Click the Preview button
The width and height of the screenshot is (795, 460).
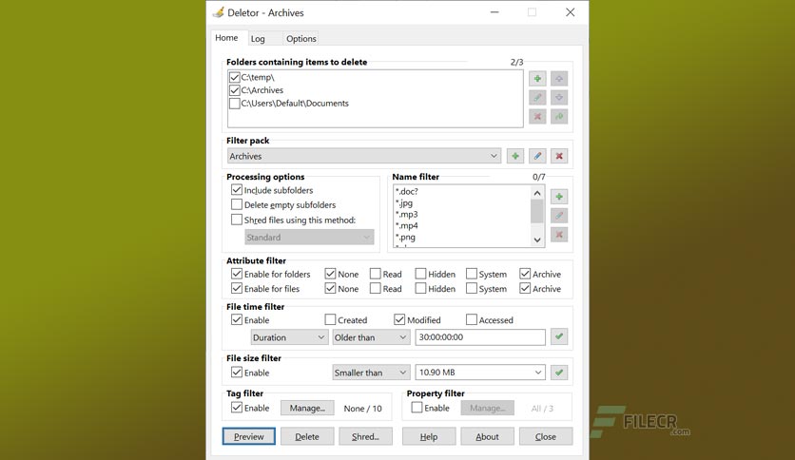249,436
